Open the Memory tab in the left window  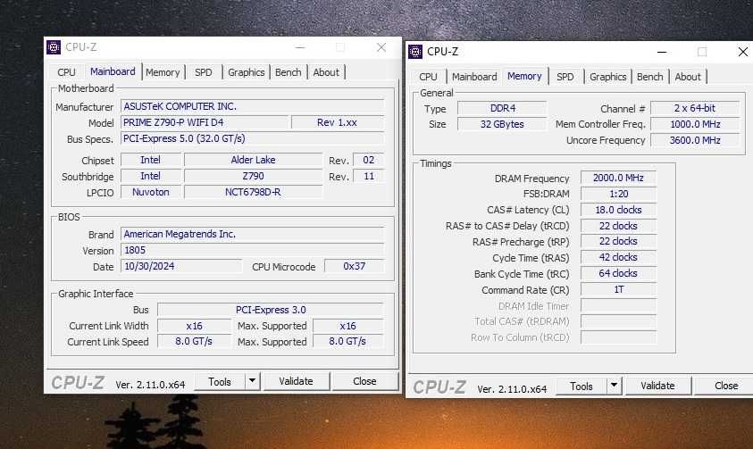(x=163, y=72)
